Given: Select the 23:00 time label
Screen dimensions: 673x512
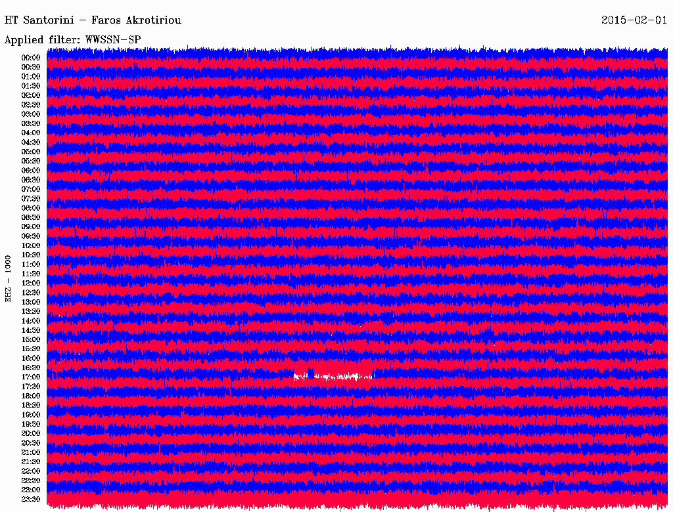Looking at the screenshot, I should point(31,490).
